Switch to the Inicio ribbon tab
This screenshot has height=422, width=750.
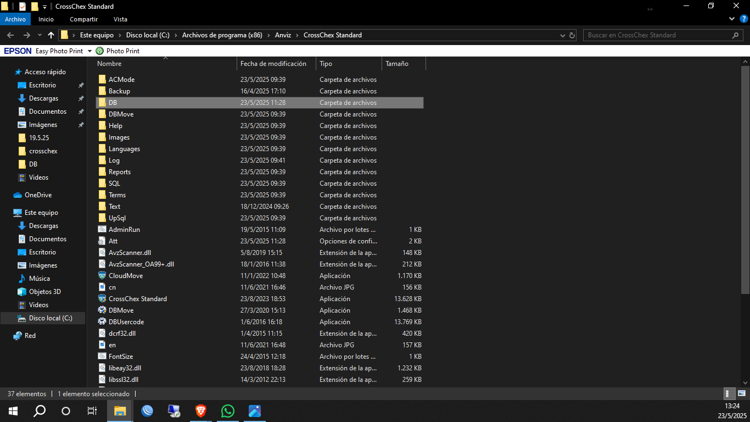click(46, 19)
